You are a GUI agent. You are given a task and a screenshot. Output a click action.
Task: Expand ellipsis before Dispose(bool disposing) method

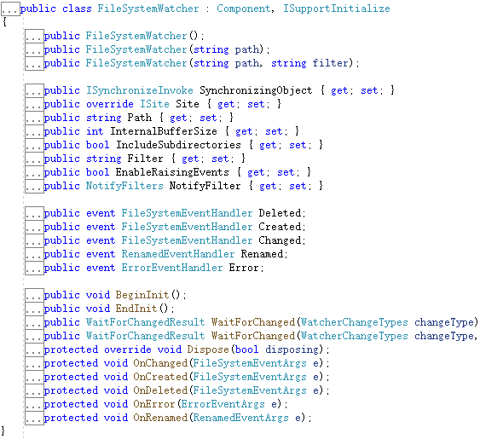pyautogui.click(x=34, y=349)
